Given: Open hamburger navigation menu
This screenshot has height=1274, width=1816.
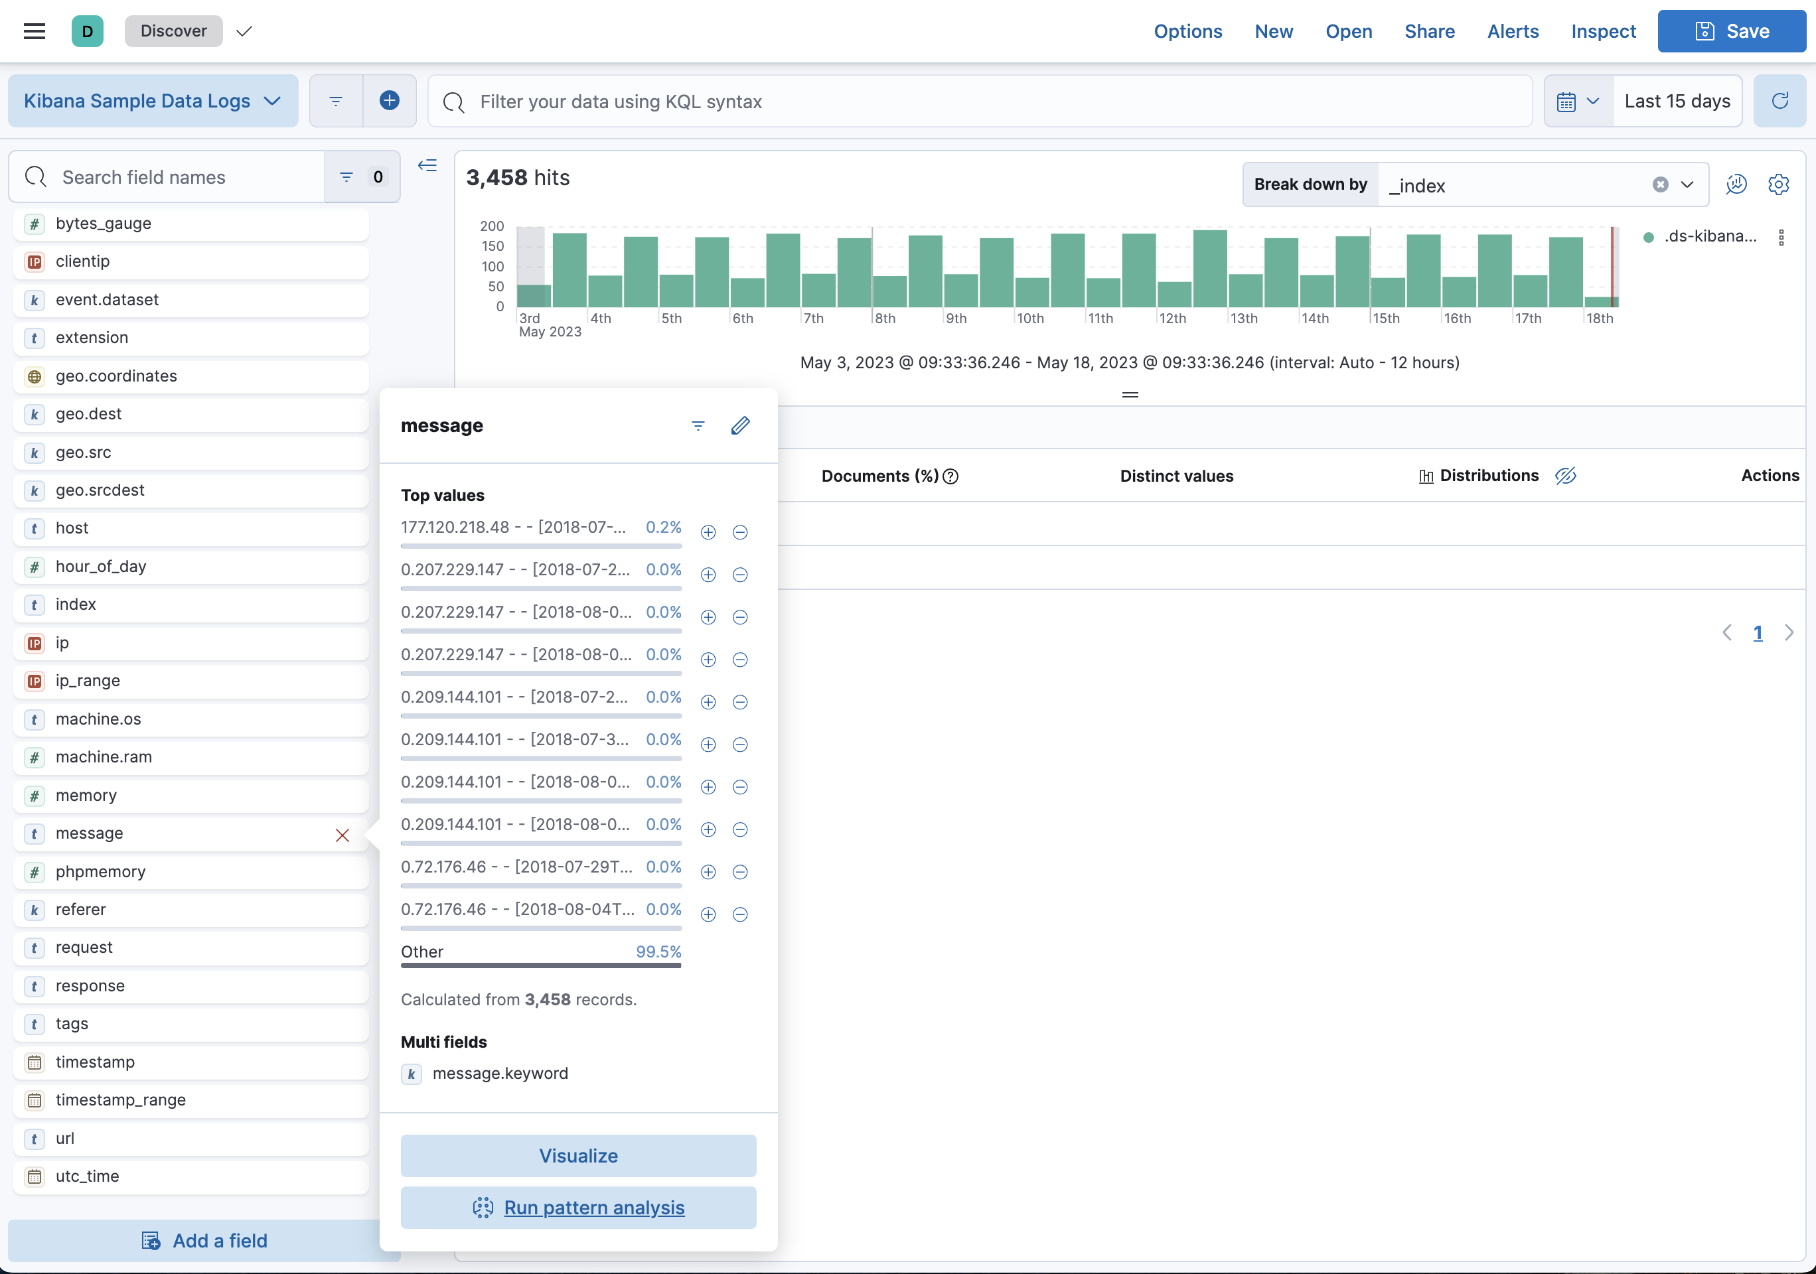Looking at the screenshot, I should tap(34, 31).
